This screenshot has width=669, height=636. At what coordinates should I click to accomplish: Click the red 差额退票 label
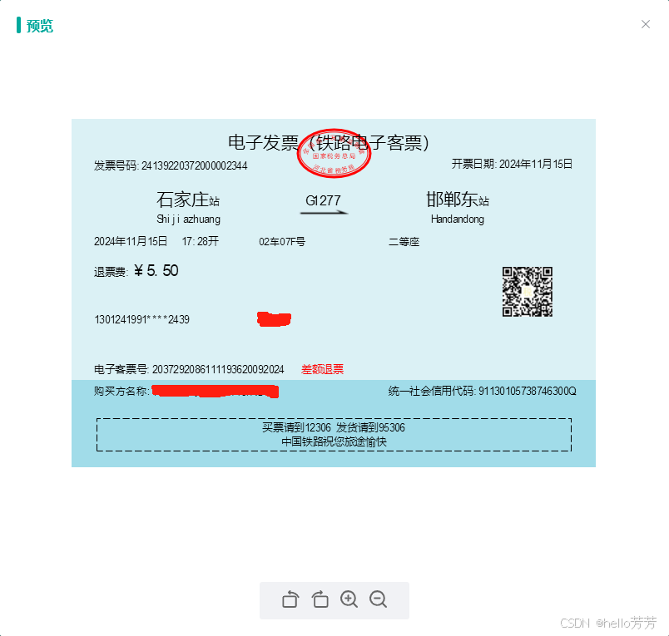322,369
